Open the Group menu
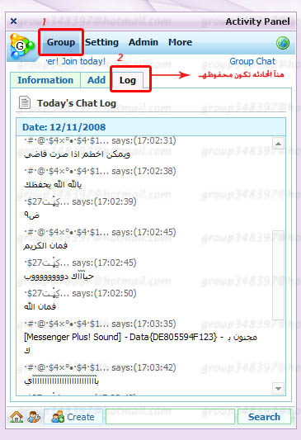The height and width of the screenshot is (440, 301). click(x=61, y=42)
